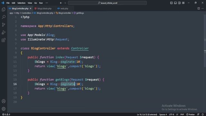Click the feedback icon in status bar
This screenshot has width=206, height=116.
click(x=198, y=114)
